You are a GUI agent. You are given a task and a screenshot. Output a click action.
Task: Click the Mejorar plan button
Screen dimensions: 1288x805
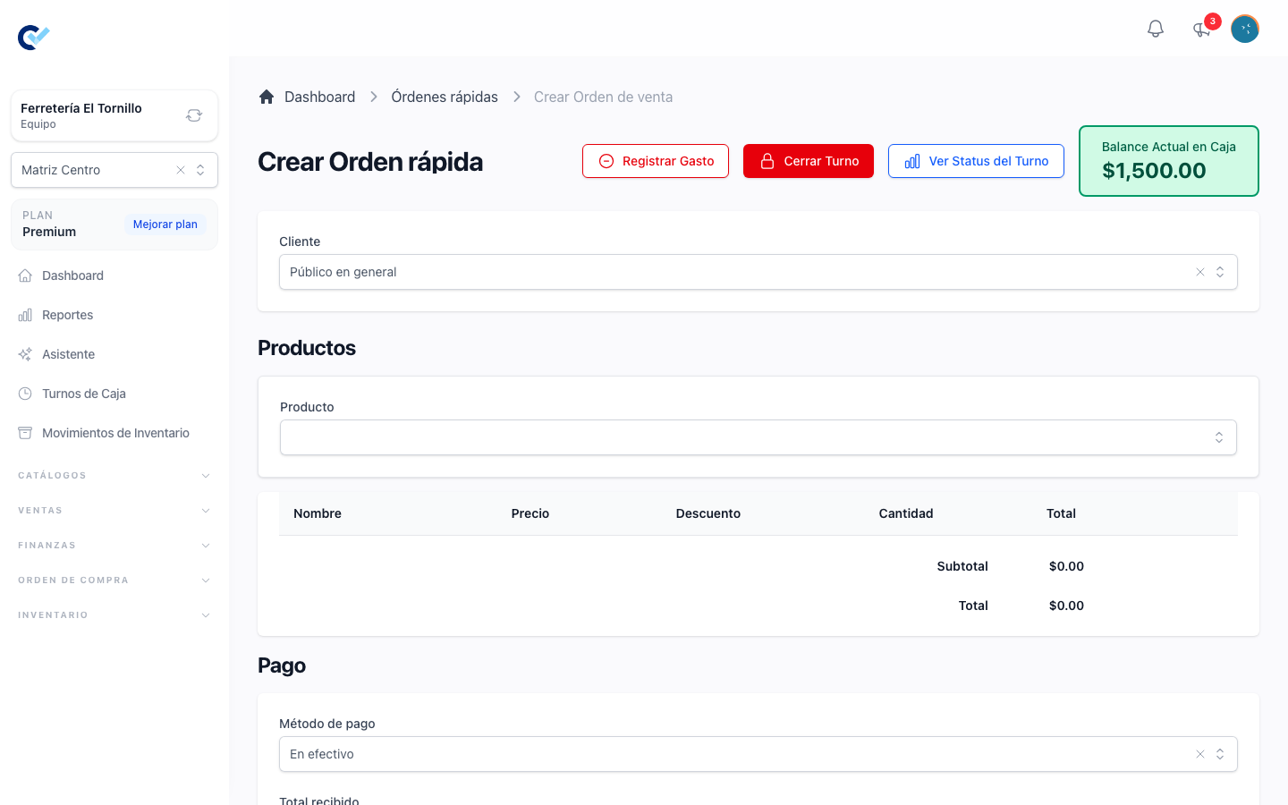click(165, 225)
